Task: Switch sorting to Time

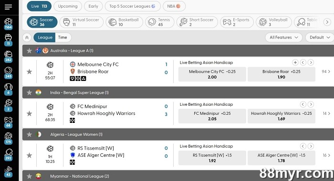Action: pos(63,38)
